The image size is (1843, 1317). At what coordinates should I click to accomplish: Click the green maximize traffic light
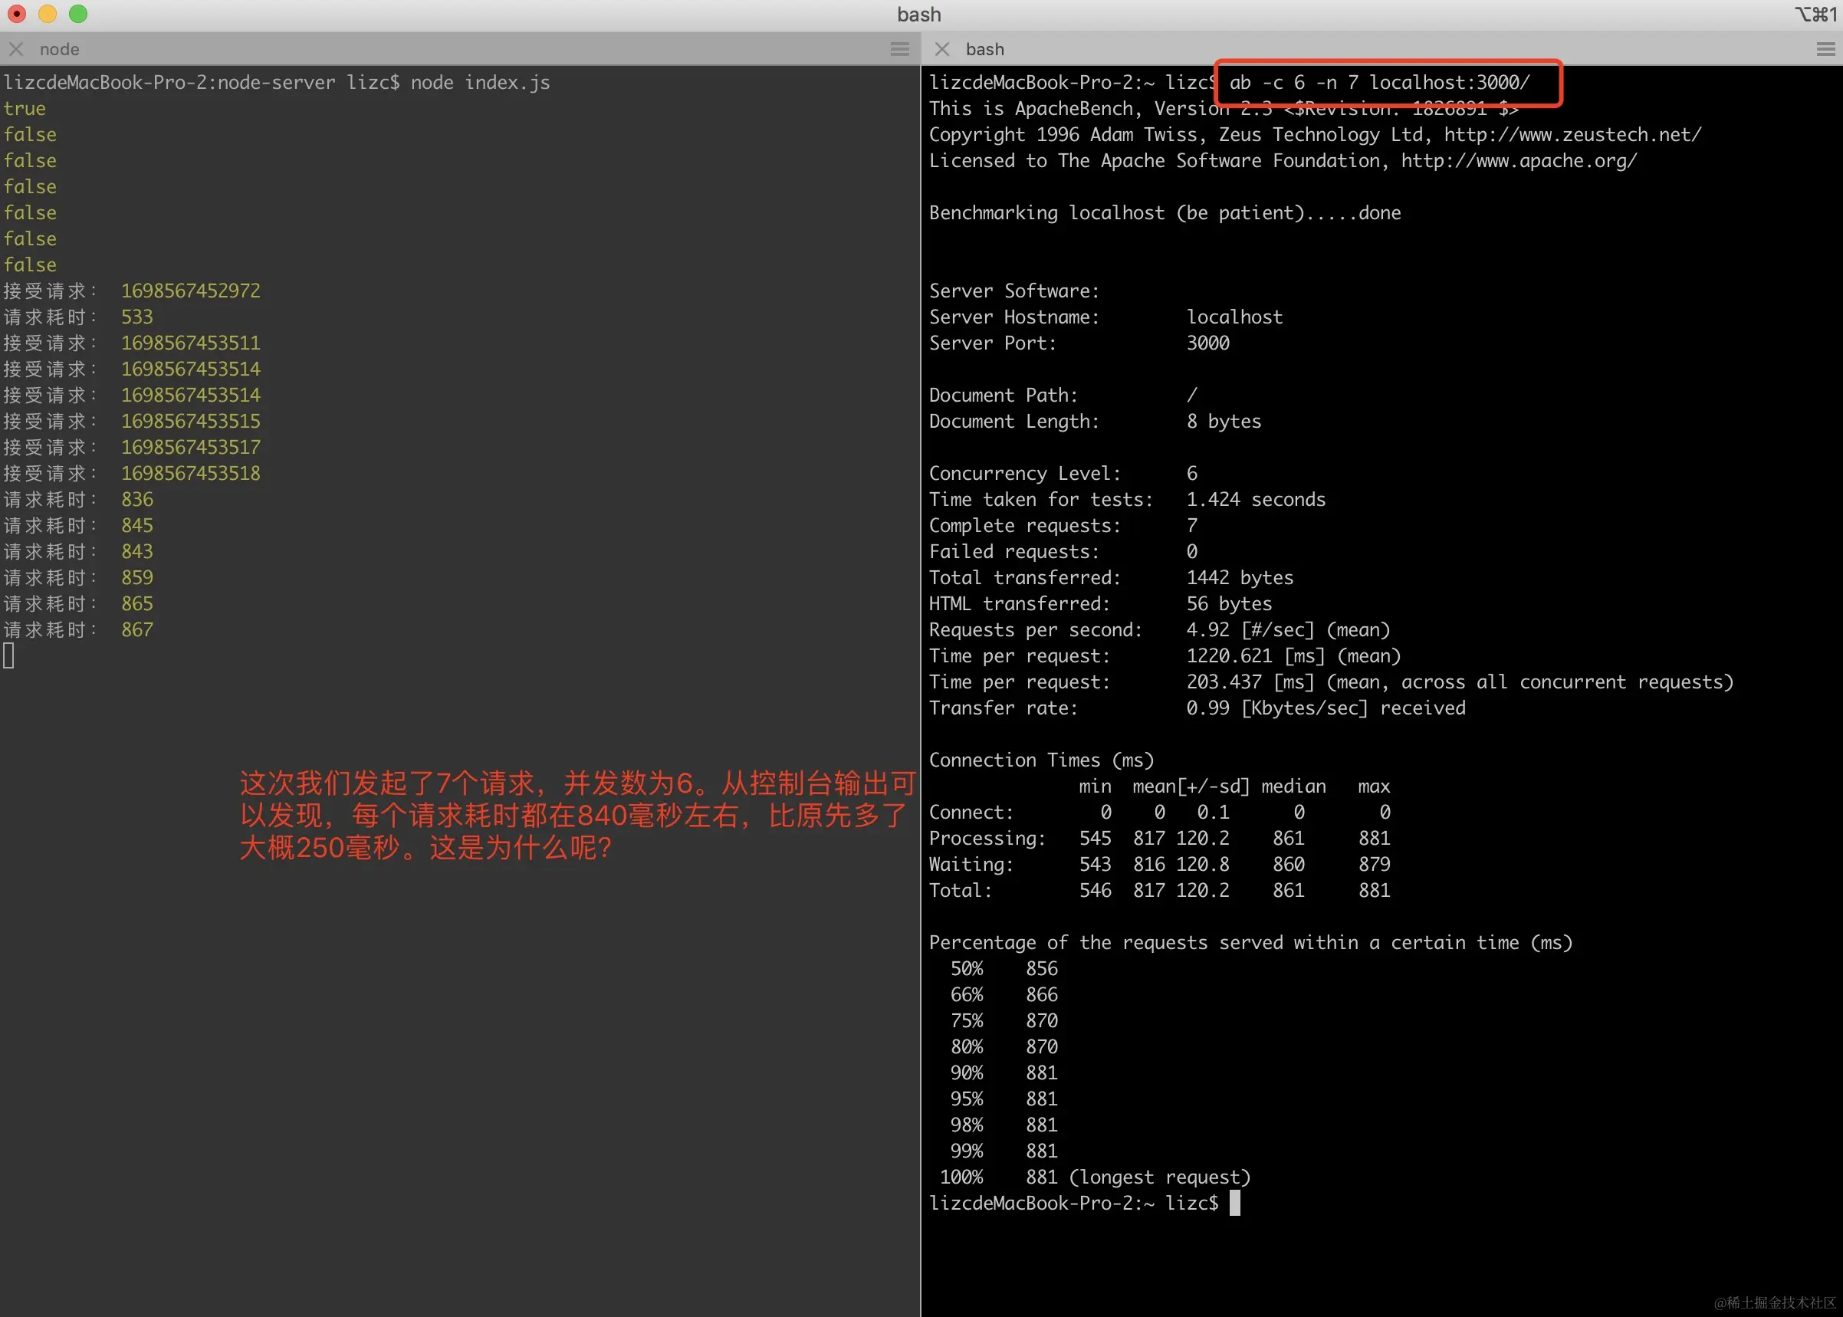coord(78,13)
